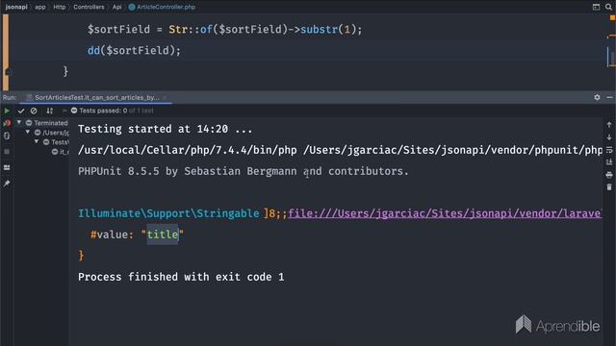Click substr call in editor code
Image resolution: width=616 pixels, height=346 pixels.
coord(331,30)
